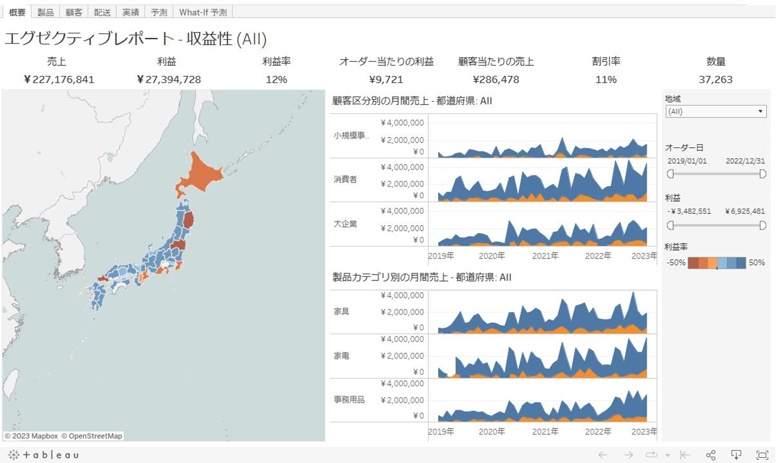Click the 数量 value 37,263
This screenshot has height=463, width=776.
[x=716, y=80]
